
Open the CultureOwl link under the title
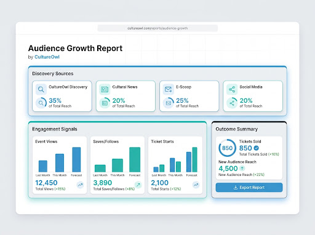click(47, 57)
